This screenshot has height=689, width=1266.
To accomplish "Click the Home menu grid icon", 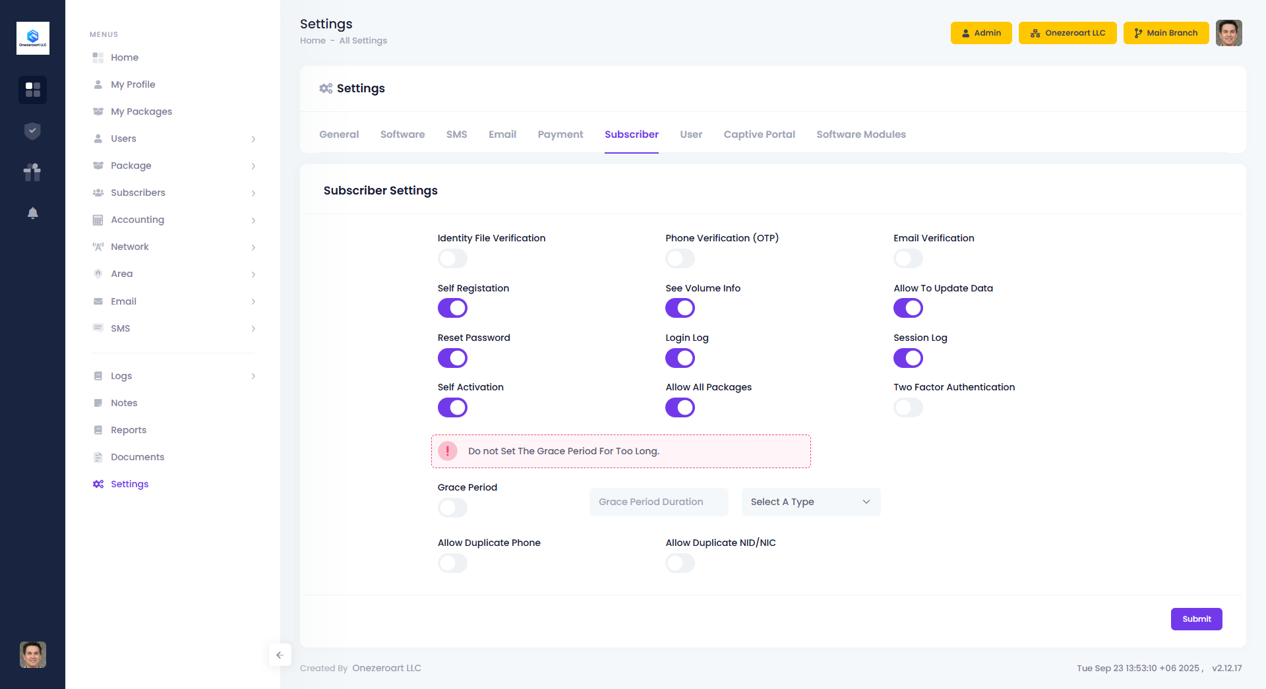I will 98,57.
